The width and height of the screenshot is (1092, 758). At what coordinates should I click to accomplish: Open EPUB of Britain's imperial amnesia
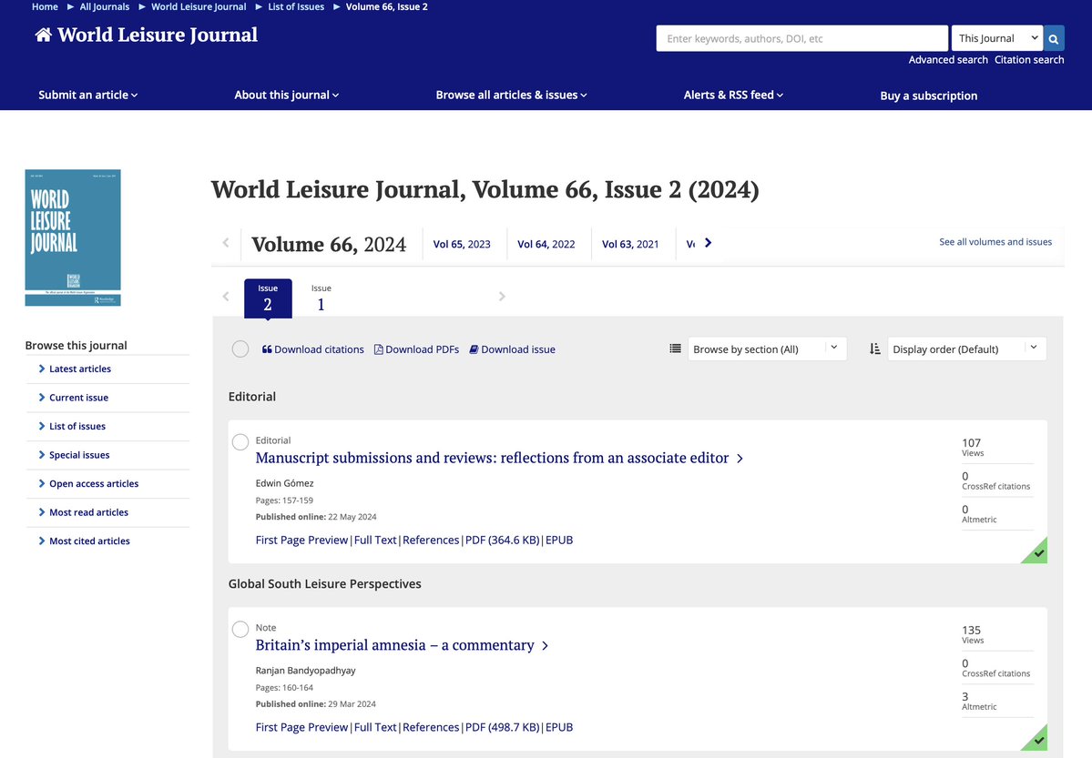pyautogui.click(x=559, y=727)
